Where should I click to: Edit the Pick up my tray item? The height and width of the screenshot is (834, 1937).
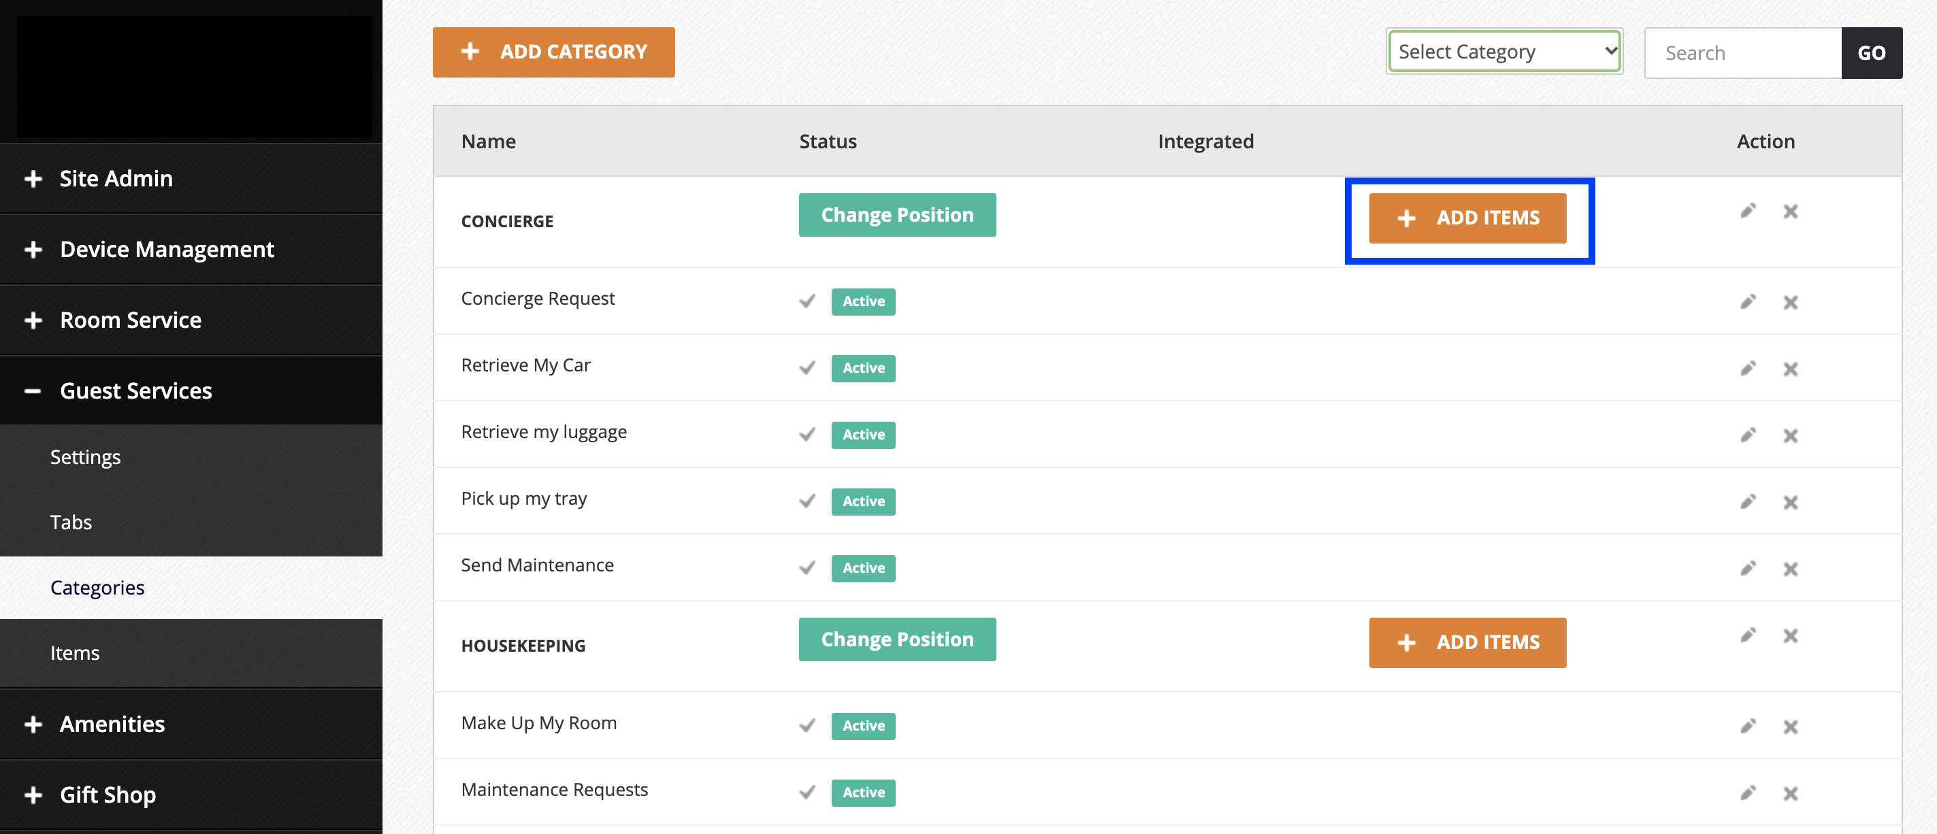(1748, 502)
